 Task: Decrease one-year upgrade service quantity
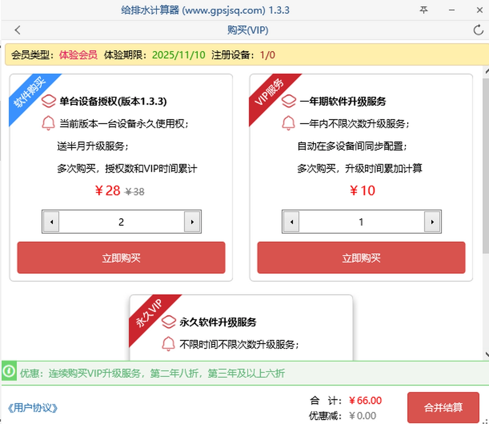point(291,222)
